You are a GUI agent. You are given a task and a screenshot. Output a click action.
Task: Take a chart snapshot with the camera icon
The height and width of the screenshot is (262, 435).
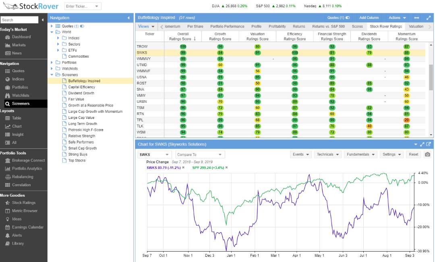[428, 154]
